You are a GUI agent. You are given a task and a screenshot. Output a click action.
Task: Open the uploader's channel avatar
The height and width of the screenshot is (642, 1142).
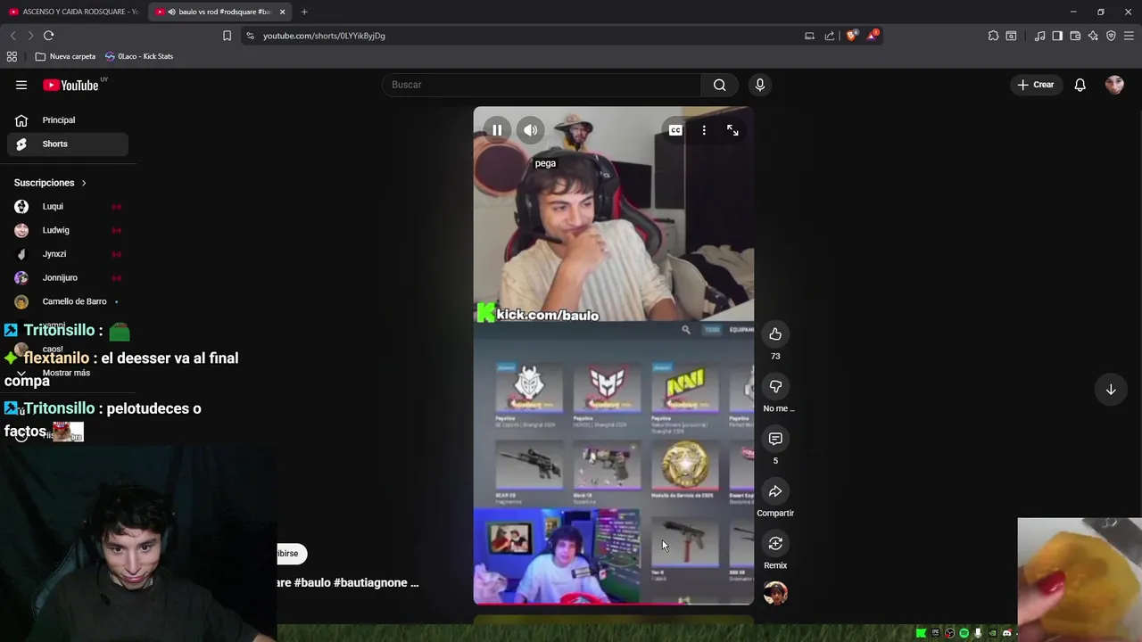click(x=775, y=593)
